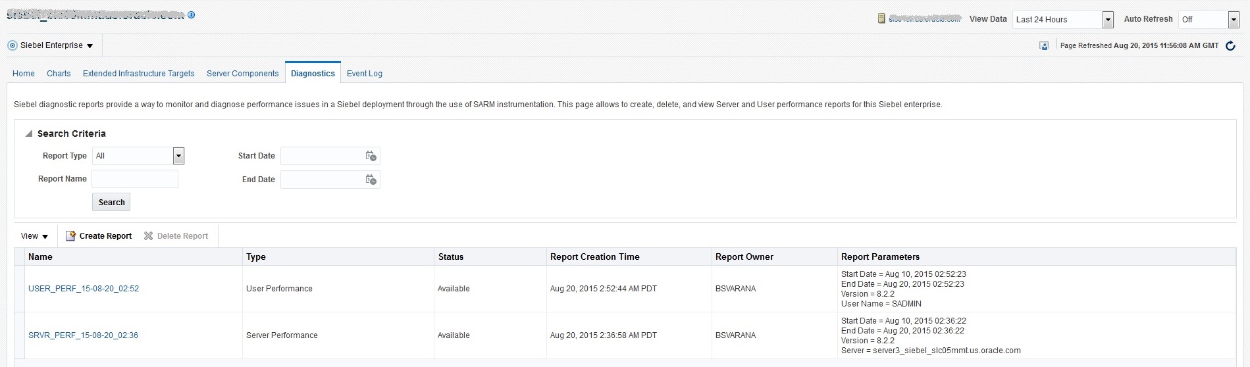Click the Delete Report X icon
This screenshot has height=367, width=1250.
pyautogui.click(x=148, y=236)
